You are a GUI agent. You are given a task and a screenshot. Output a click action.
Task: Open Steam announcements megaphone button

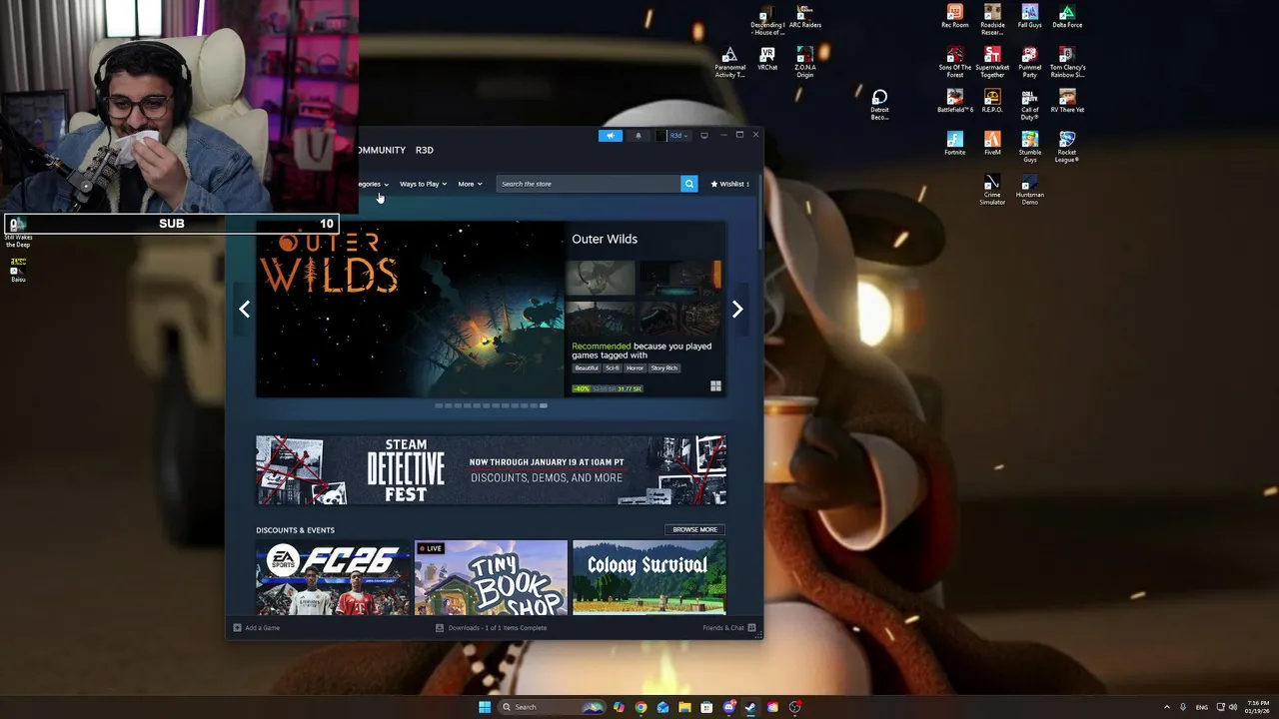611,136
